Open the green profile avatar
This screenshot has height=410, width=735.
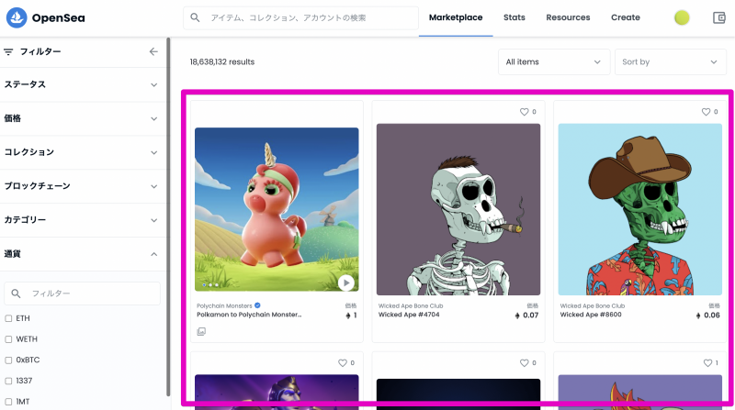tap(682, 17)
